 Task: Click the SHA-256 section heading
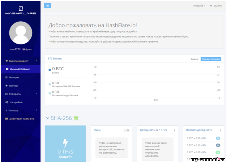pyautogui.click(x=61, y=118)
